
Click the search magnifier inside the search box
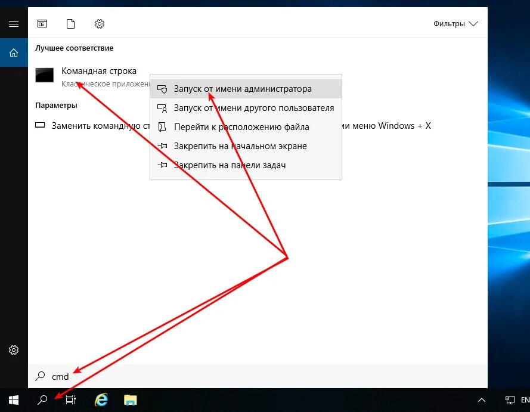click(41, 376)
